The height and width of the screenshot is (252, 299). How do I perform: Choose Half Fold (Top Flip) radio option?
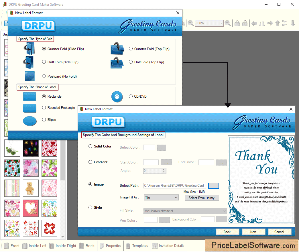(131, 62)
